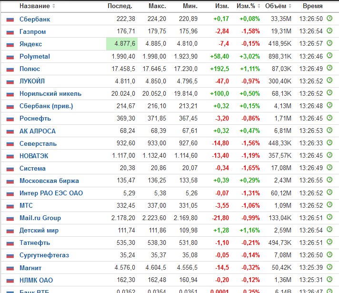The image size is (339, 293).
Task: Sort by the Изм.% column arrows
Action: coord(259,6)
